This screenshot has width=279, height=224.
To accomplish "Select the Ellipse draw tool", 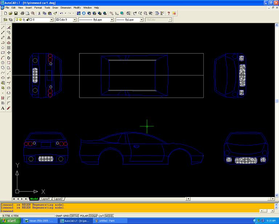I will [x=3, y=78].
